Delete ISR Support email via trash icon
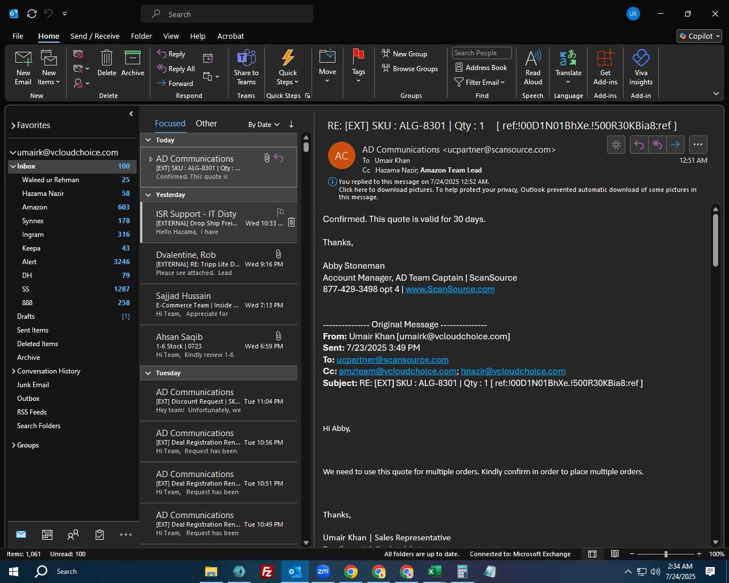 tap(291, 222)
